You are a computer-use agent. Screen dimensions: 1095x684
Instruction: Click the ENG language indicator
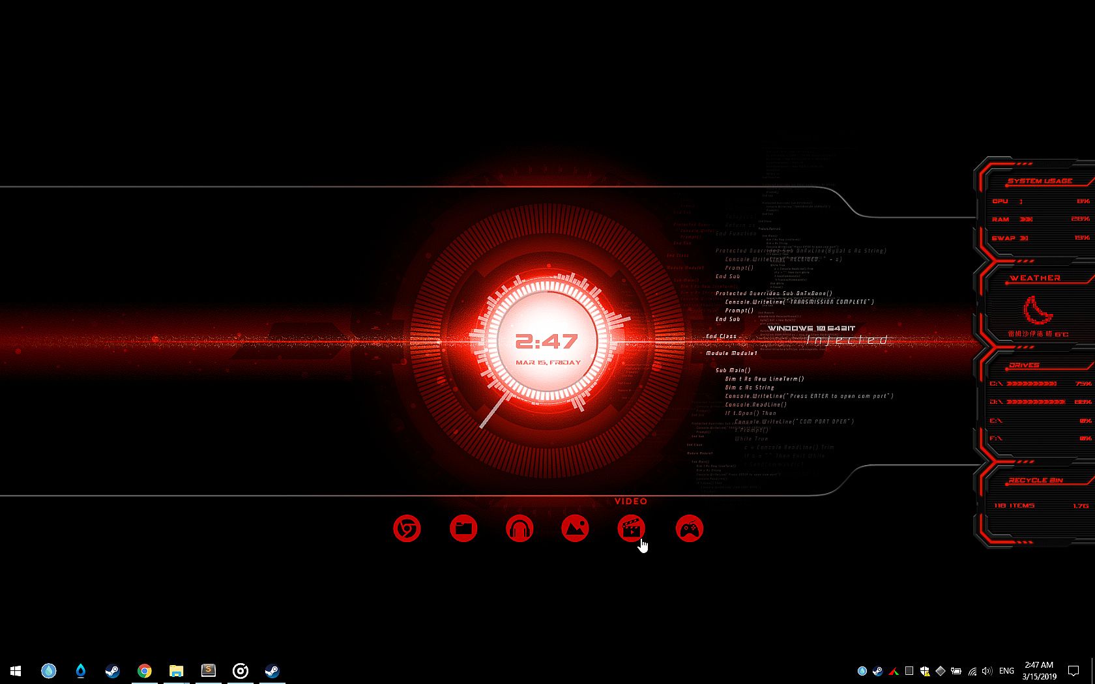coord(1006,671)
